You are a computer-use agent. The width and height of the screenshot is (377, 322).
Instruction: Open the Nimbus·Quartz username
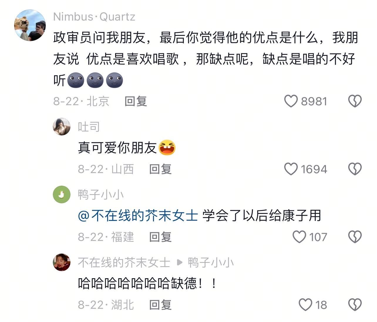(94, 17)
